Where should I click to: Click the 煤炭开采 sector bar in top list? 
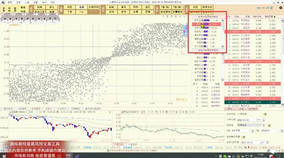click(x=206, y=35)
